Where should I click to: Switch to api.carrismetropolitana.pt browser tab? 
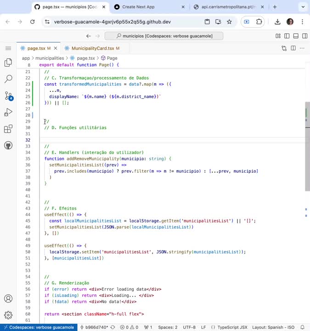(x=229, y=7)
